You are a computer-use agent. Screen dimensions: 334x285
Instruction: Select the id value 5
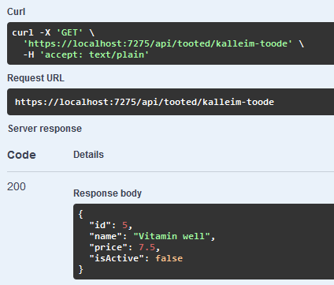124,225
